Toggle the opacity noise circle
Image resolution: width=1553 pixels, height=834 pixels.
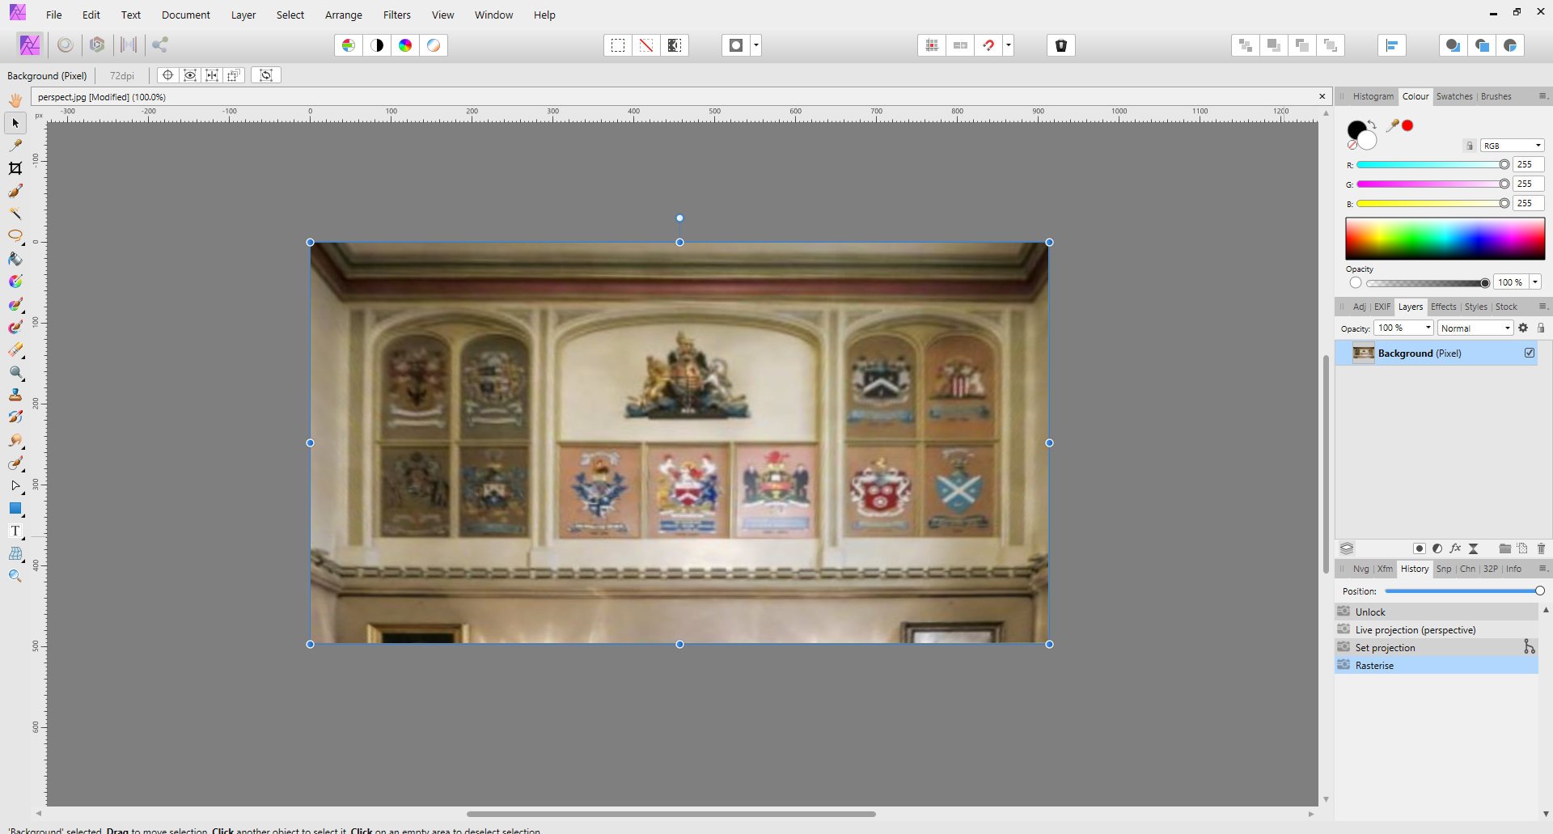point(1356,282)
